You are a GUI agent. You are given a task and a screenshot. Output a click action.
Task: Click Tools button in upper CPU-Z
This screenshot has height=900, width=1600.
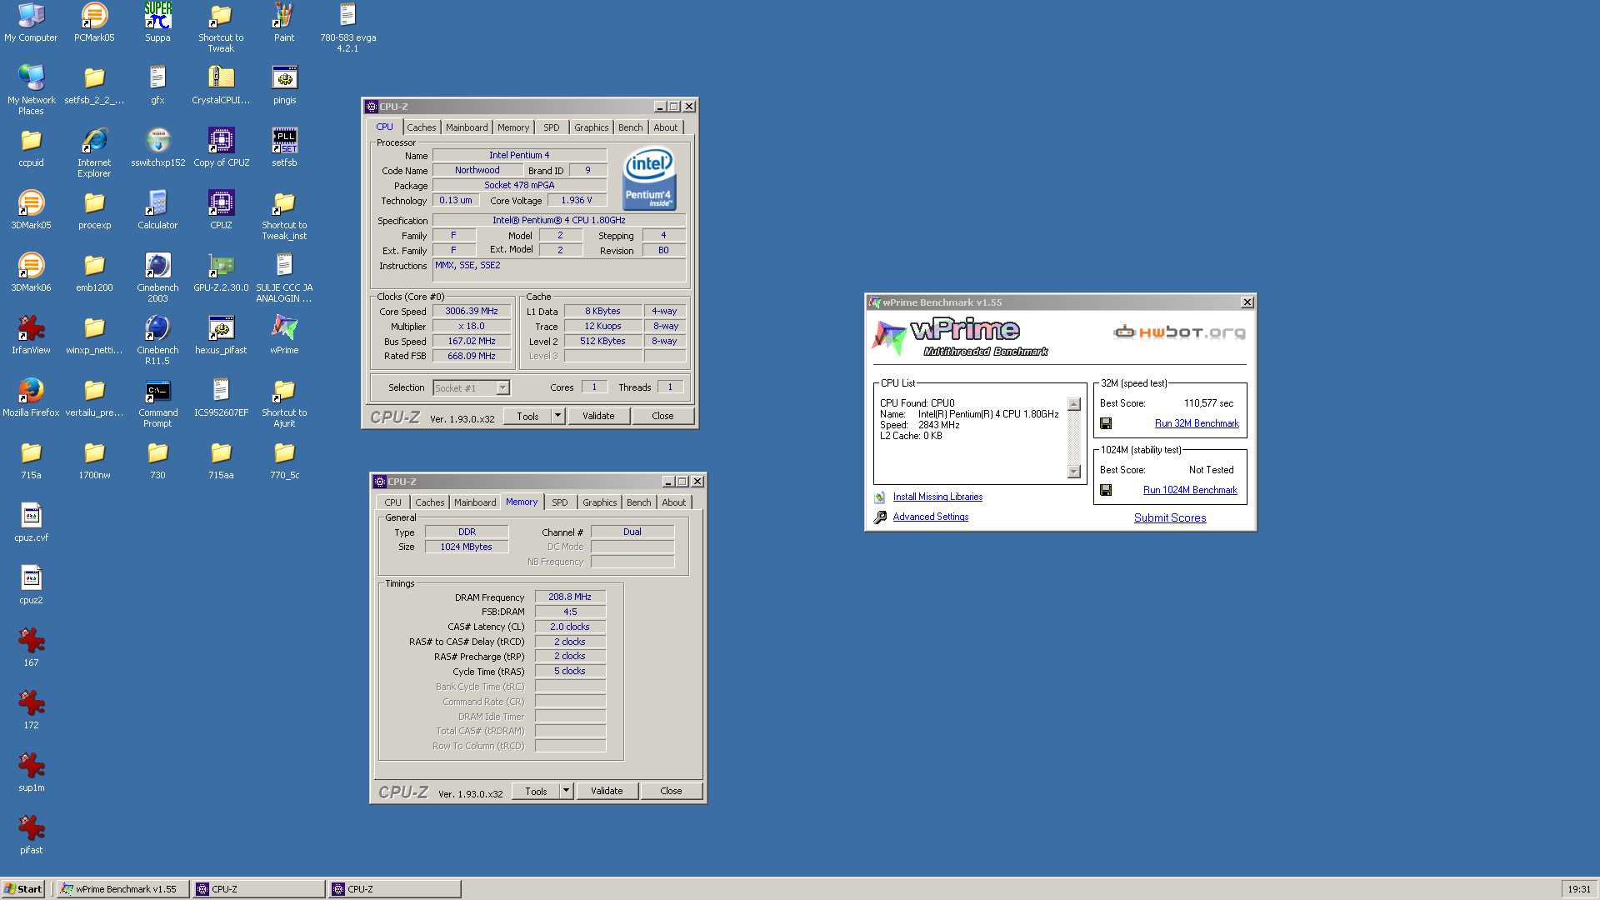pyautogui.click(x=527, y=416)
